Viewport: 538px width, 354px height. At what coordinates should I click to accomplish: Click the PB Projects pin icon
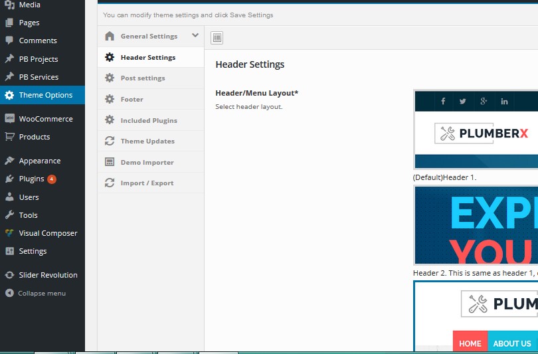click(9, 58)
